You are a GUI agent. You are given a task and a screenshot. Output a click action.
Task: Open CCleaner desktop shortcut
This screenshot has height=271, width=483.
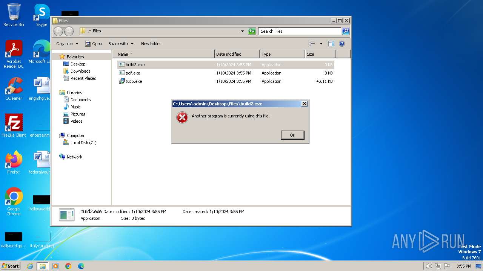(14, 89)
